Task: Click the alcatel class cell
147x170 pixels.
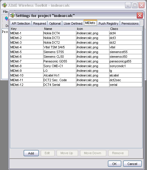Action: [126, 75]
